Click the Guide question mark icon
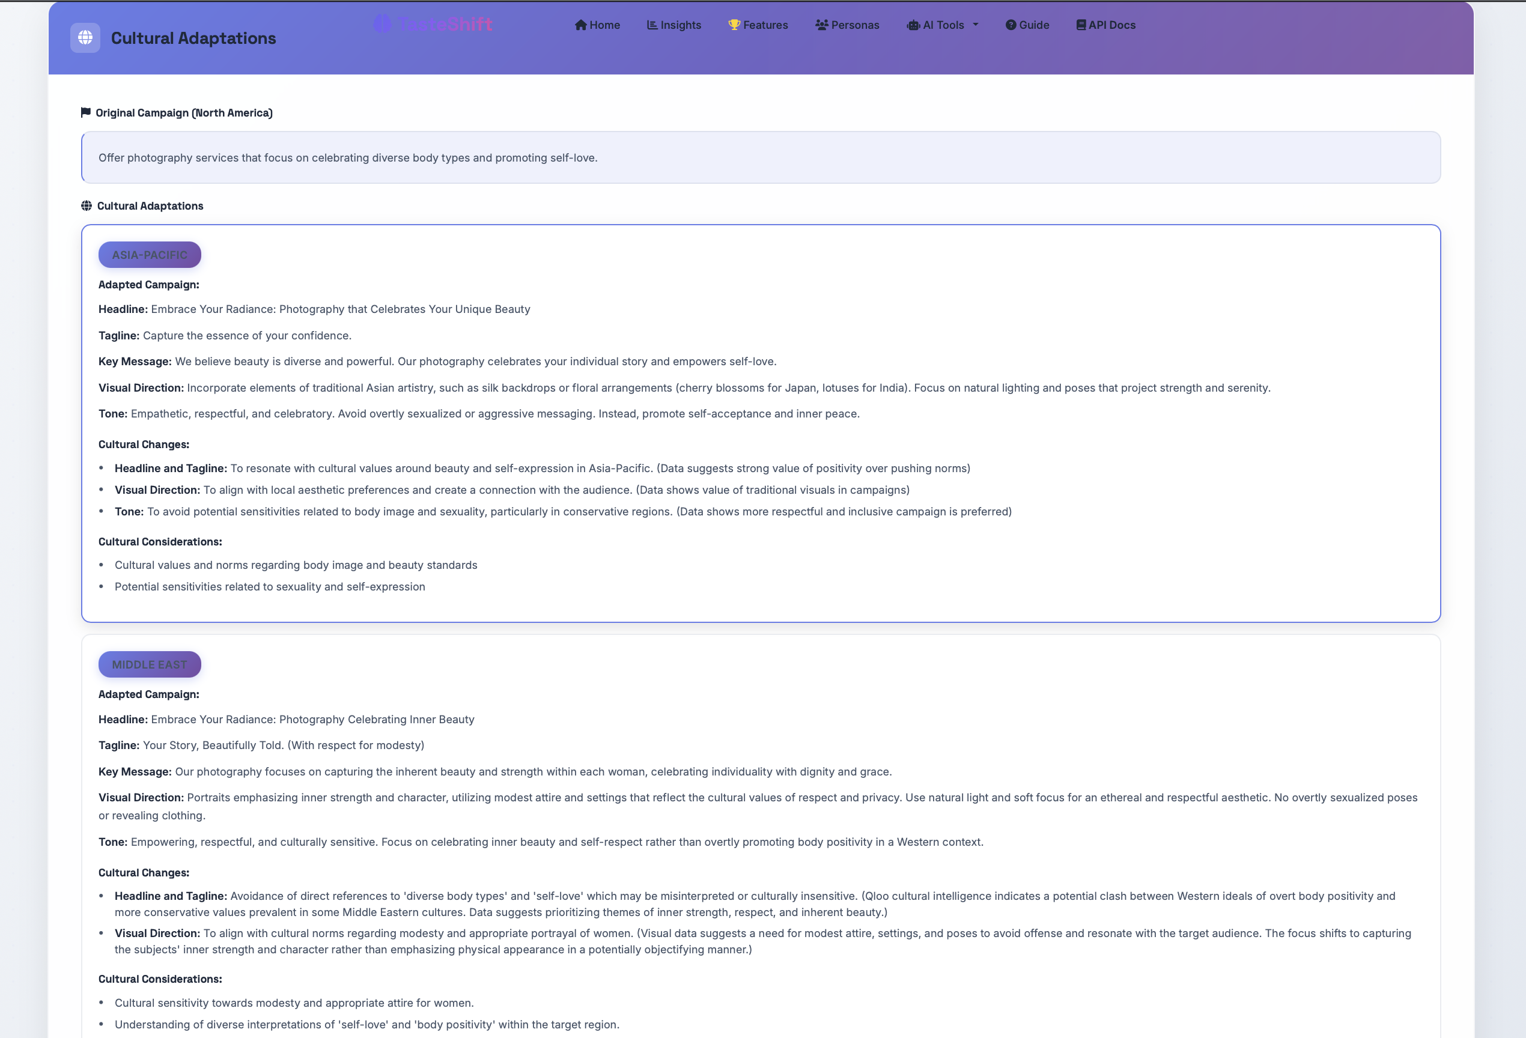The width and height of the screenshot is (1526, 1038). click(x=1011, y=25)
